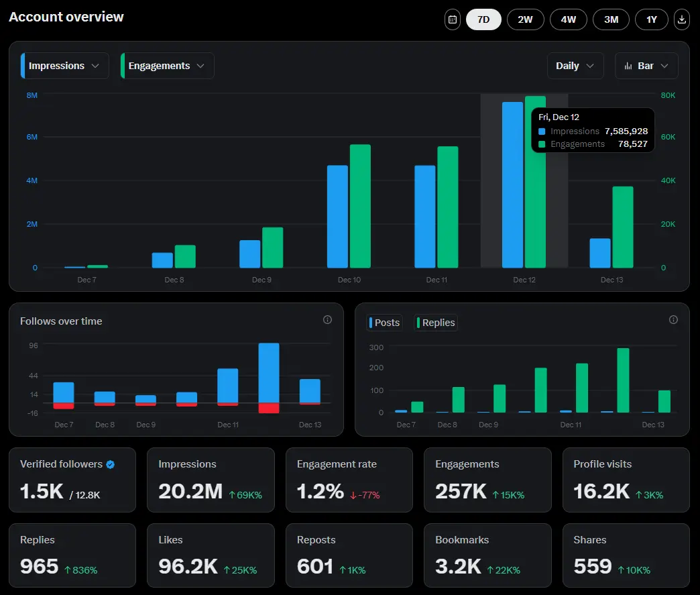Switch to the 4W time range
This screenshot has width=700, height=595.
568,19
